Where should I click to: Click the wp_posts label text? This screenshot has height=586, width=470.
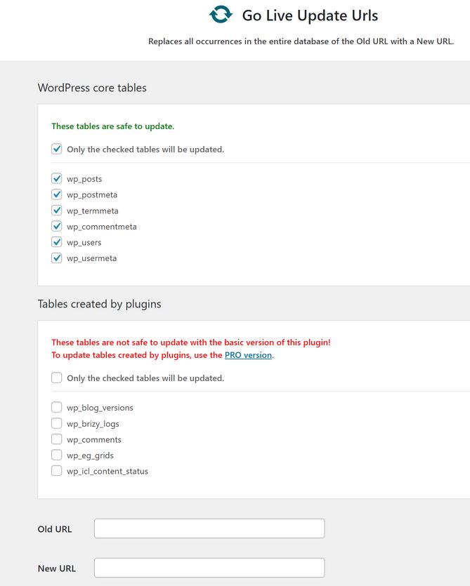coord(84,179)
